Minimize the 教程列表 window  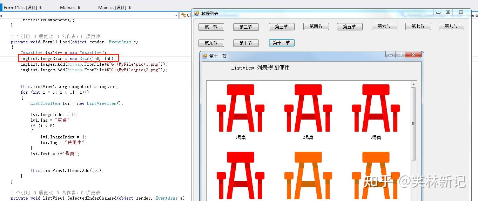pyautogui.click(x=438, y=12)
